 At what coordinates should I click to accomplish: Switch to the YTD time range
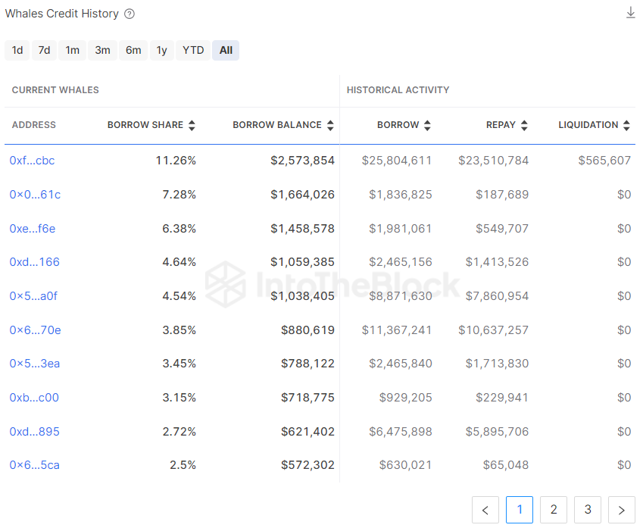[x=193, y=50]
